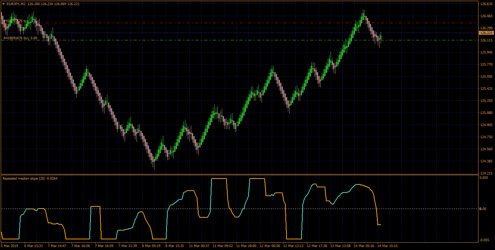This screenshot has height=250, width=495.
Task: Click the 11 Mar 09:52 time label
Action: [x=222, y=246]
